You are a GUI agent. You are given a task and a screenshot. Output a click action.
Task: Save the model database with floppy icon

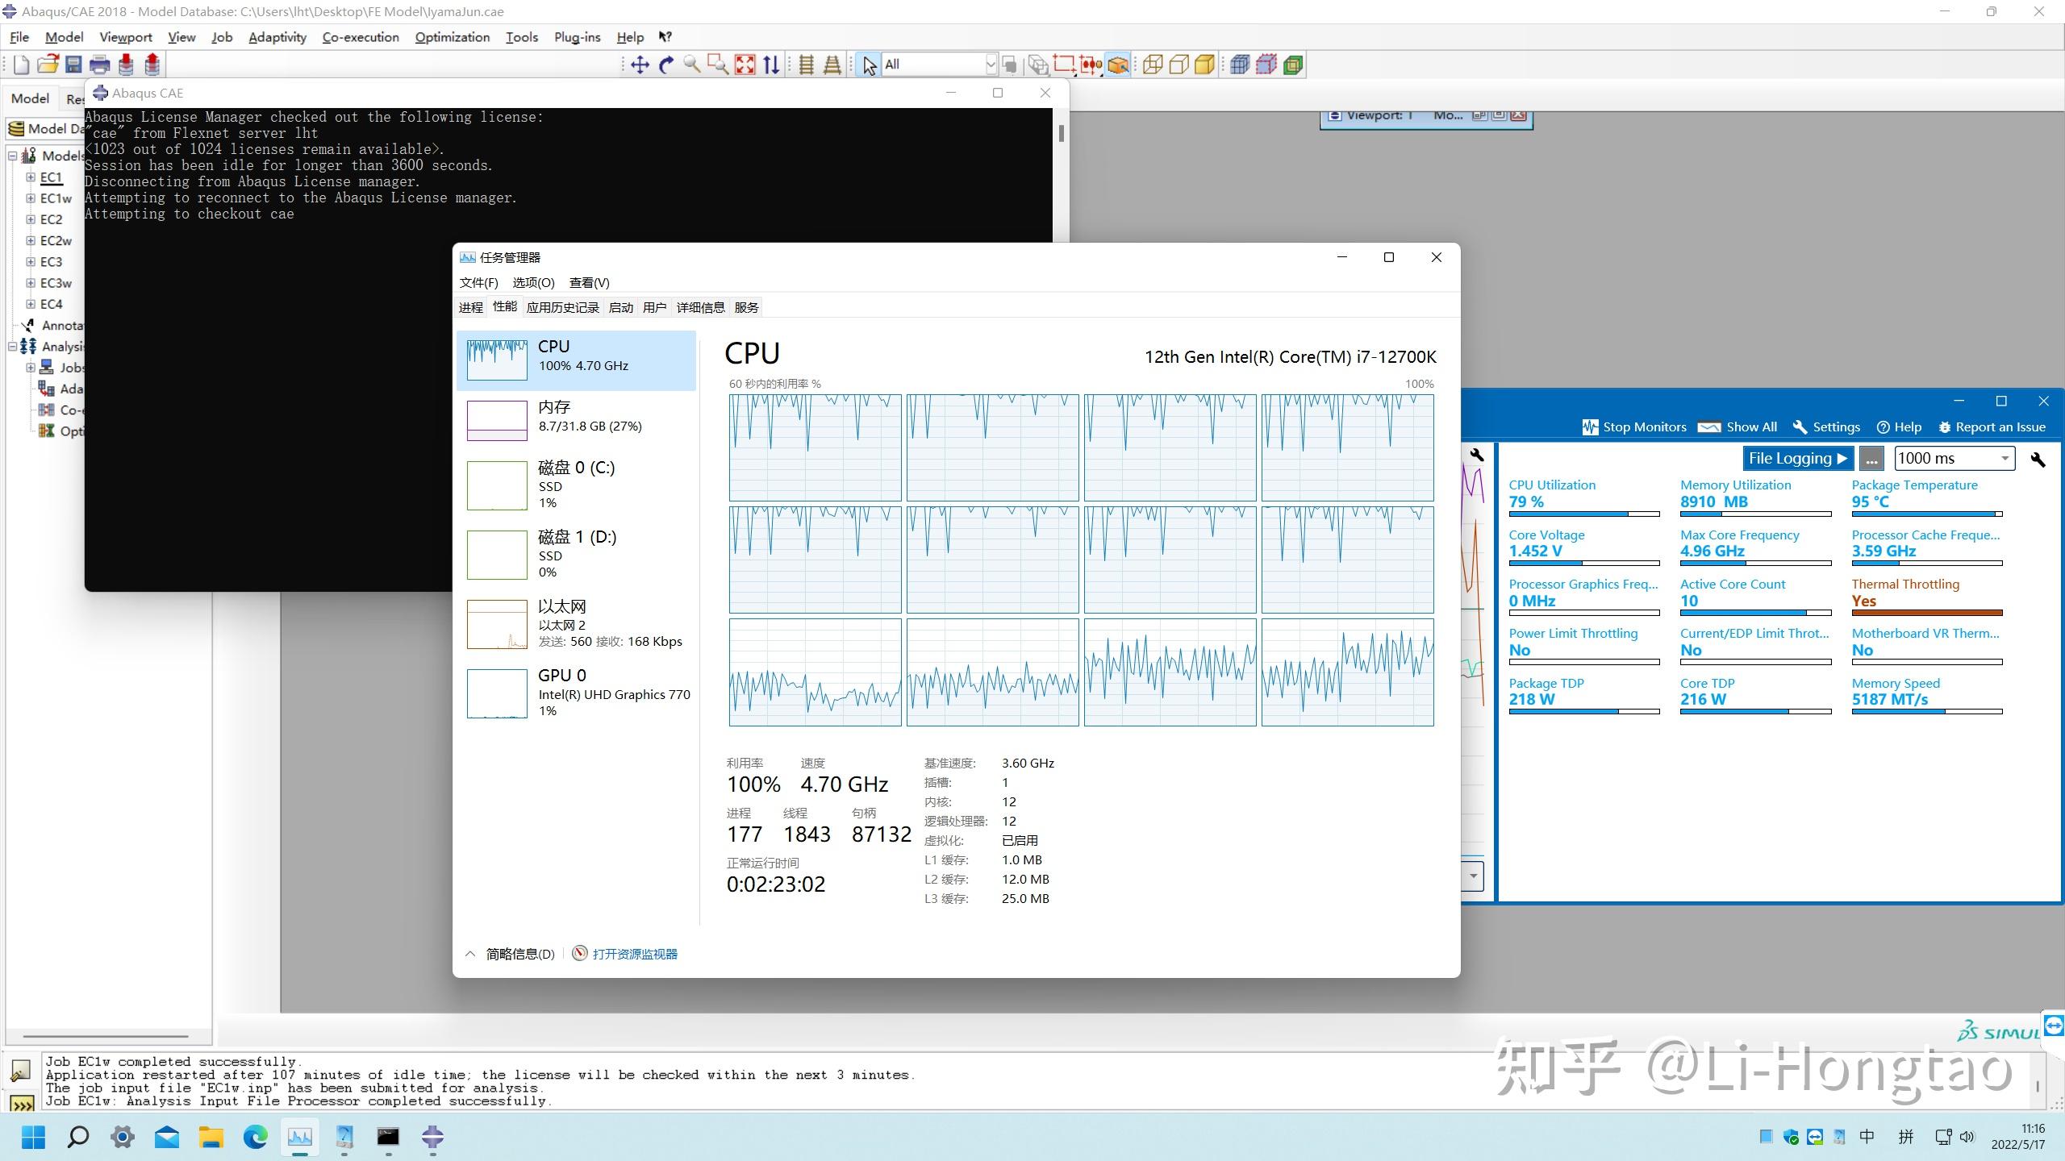(73, 64)
